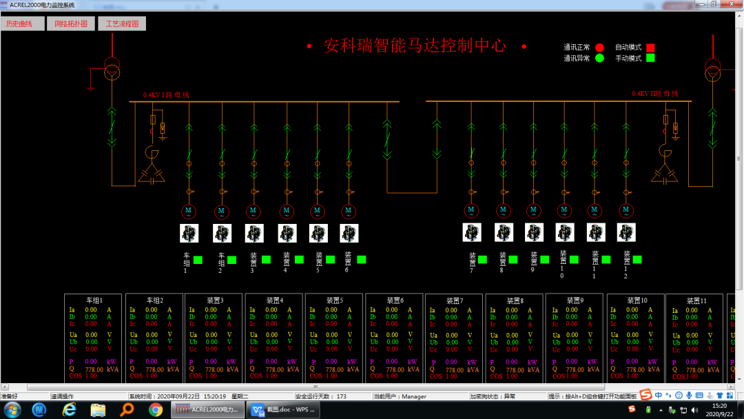The width and height of the screenshot is (744, 419).
Task: Click the 系统时间 status bar entry
Action: coord(188,396)
